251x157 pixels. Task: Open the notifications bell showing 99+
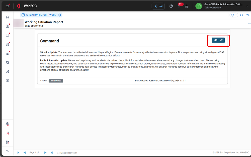tap(179, 6)
